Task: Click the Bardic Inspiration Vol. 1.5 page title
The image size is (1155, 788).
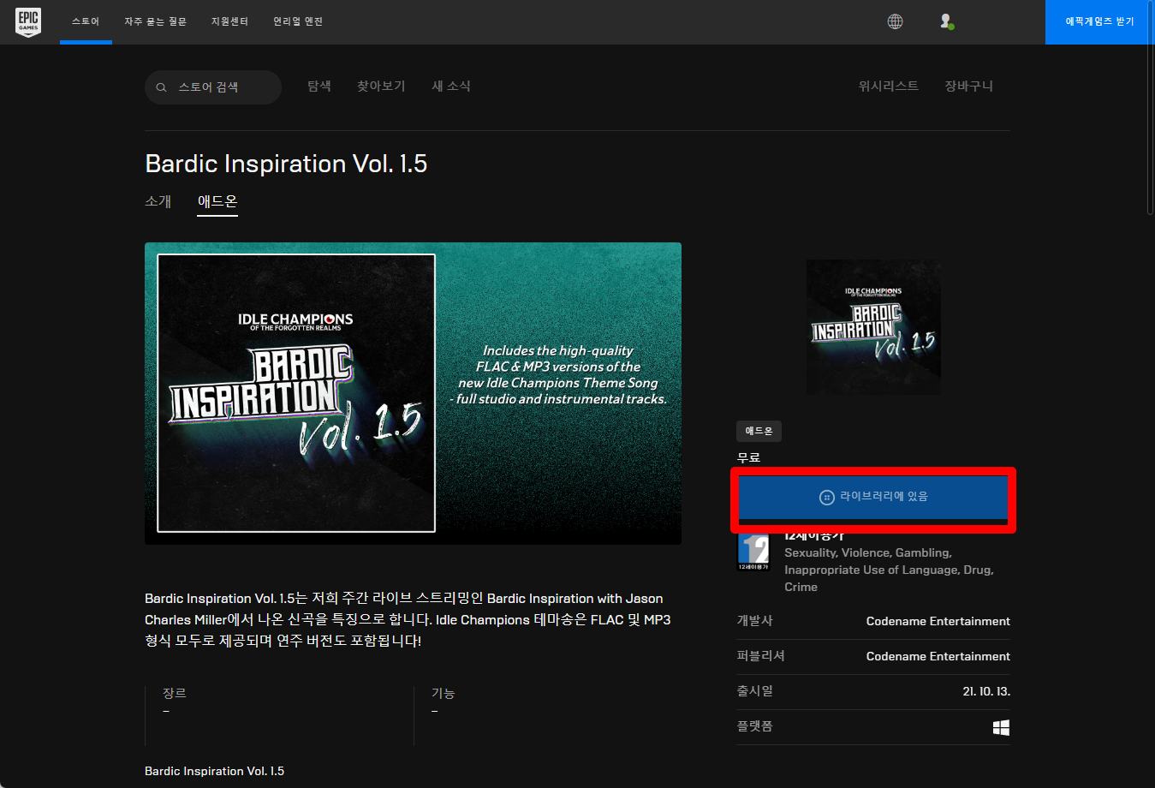Action: (x=286, y=164)
